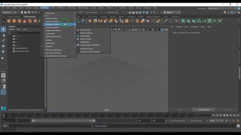Screen dimensions: 241x135
Task: Activate the Move tool in the toolbox
Action: point(3,46)
